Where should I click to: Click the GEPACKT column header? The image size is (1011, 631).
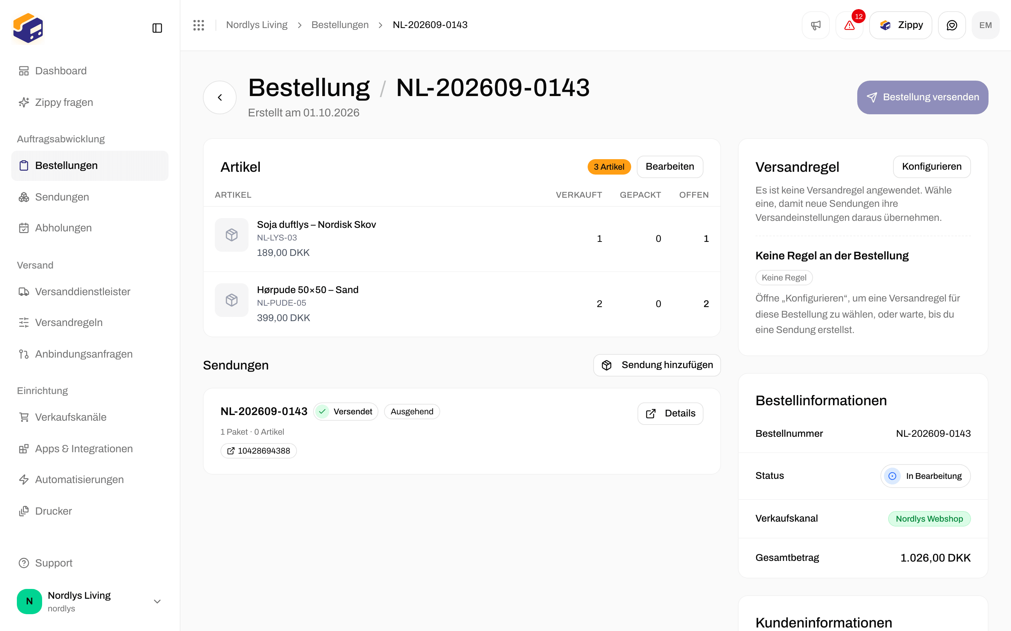coord(640,195)
